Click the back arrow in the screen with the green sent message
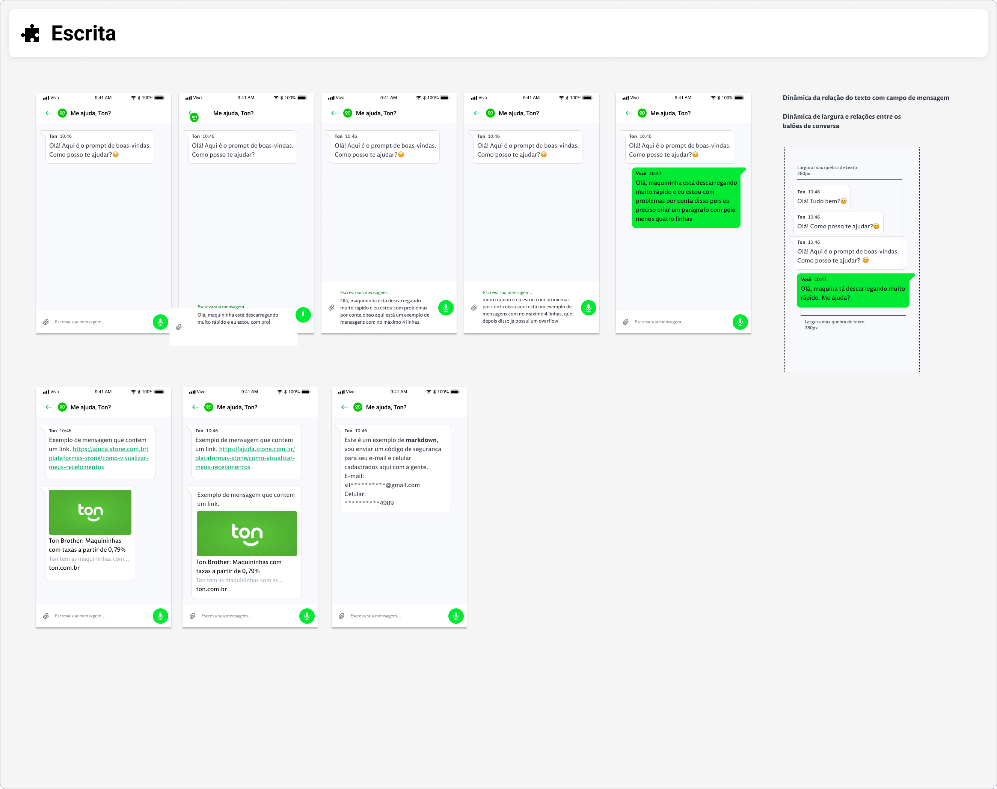This screenshot has width=997, height=789. click(x=629, y=113)
